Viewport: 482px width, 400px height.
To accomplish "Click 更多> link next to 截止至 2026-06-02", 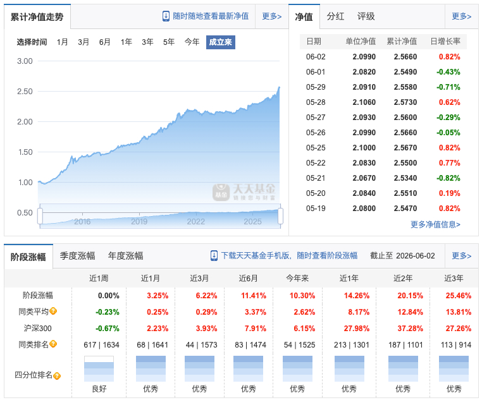I will tap(461, 256).
